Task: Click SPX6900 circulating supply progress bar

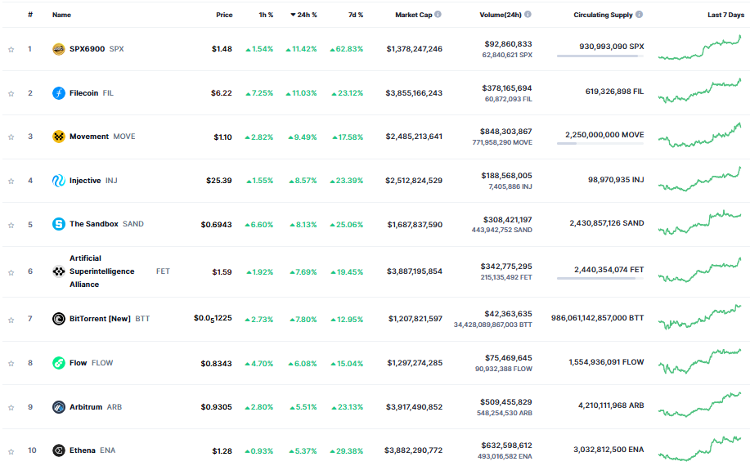Action: (600, 56)
